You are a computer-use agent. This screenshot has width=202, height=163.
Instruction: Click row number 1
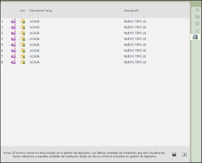click(x=2, y=21)
